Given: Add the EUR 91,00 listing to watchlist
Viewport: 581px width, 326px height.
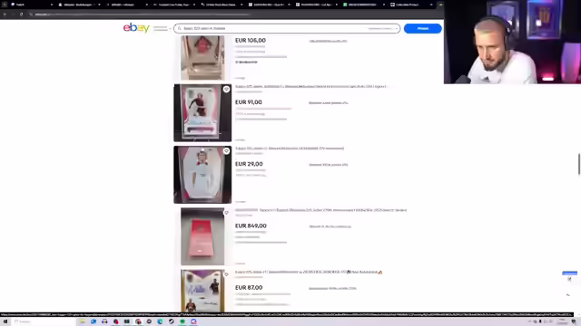Looking at the screenshot, I should click(226, 89).
